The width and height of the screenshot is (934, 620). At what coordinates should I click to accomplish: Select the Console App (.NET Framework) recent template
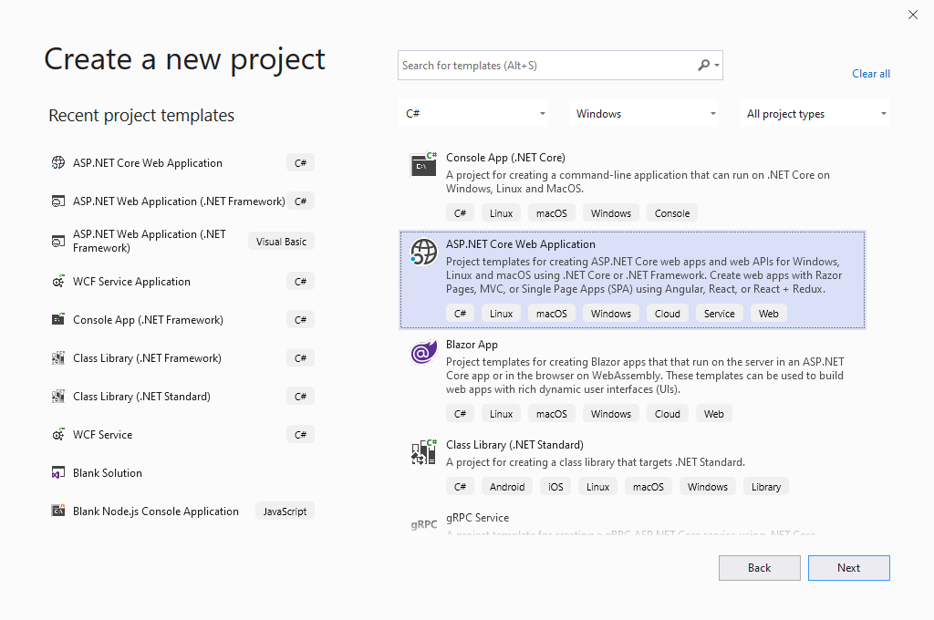[147, 319]
